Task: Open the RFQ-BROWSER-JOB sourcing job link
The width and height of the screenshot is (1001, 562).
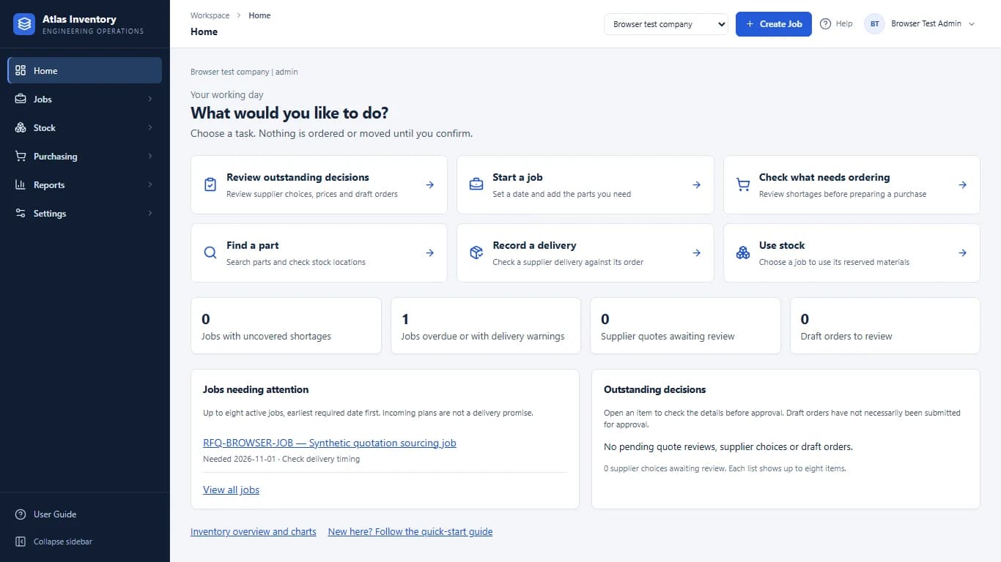Action: pyautogui.click(x=330, y=443)
